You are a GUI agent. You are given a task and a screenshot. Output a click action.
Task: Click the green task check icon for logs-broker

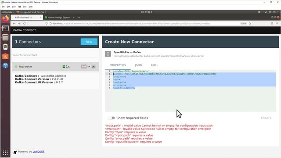click(x=64, y=67)
